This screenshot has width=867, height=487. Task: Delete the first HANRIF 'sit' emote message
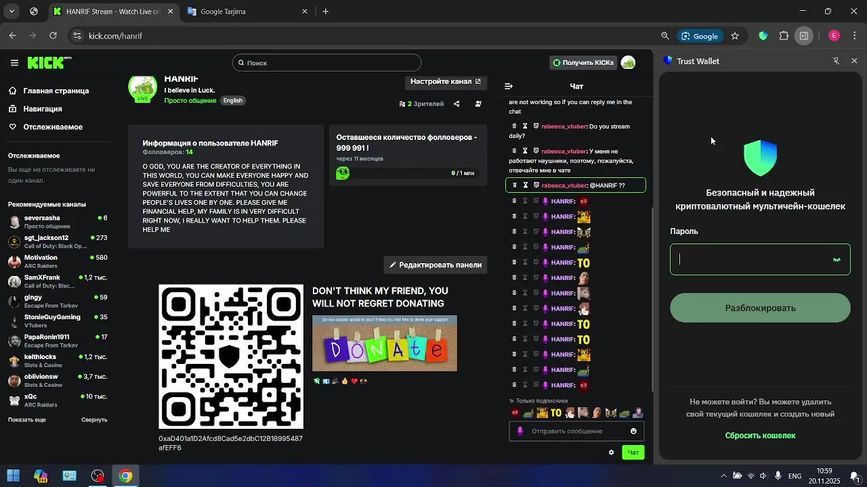[x=514, y=202]
